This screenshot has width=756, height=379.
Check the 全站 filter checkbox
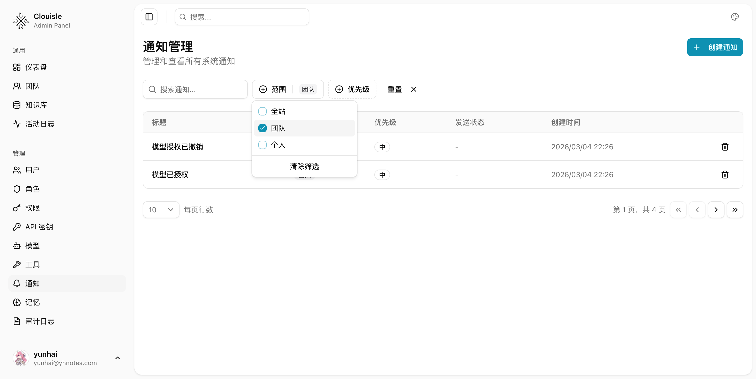pyautogui.click(x=262, y=111)
